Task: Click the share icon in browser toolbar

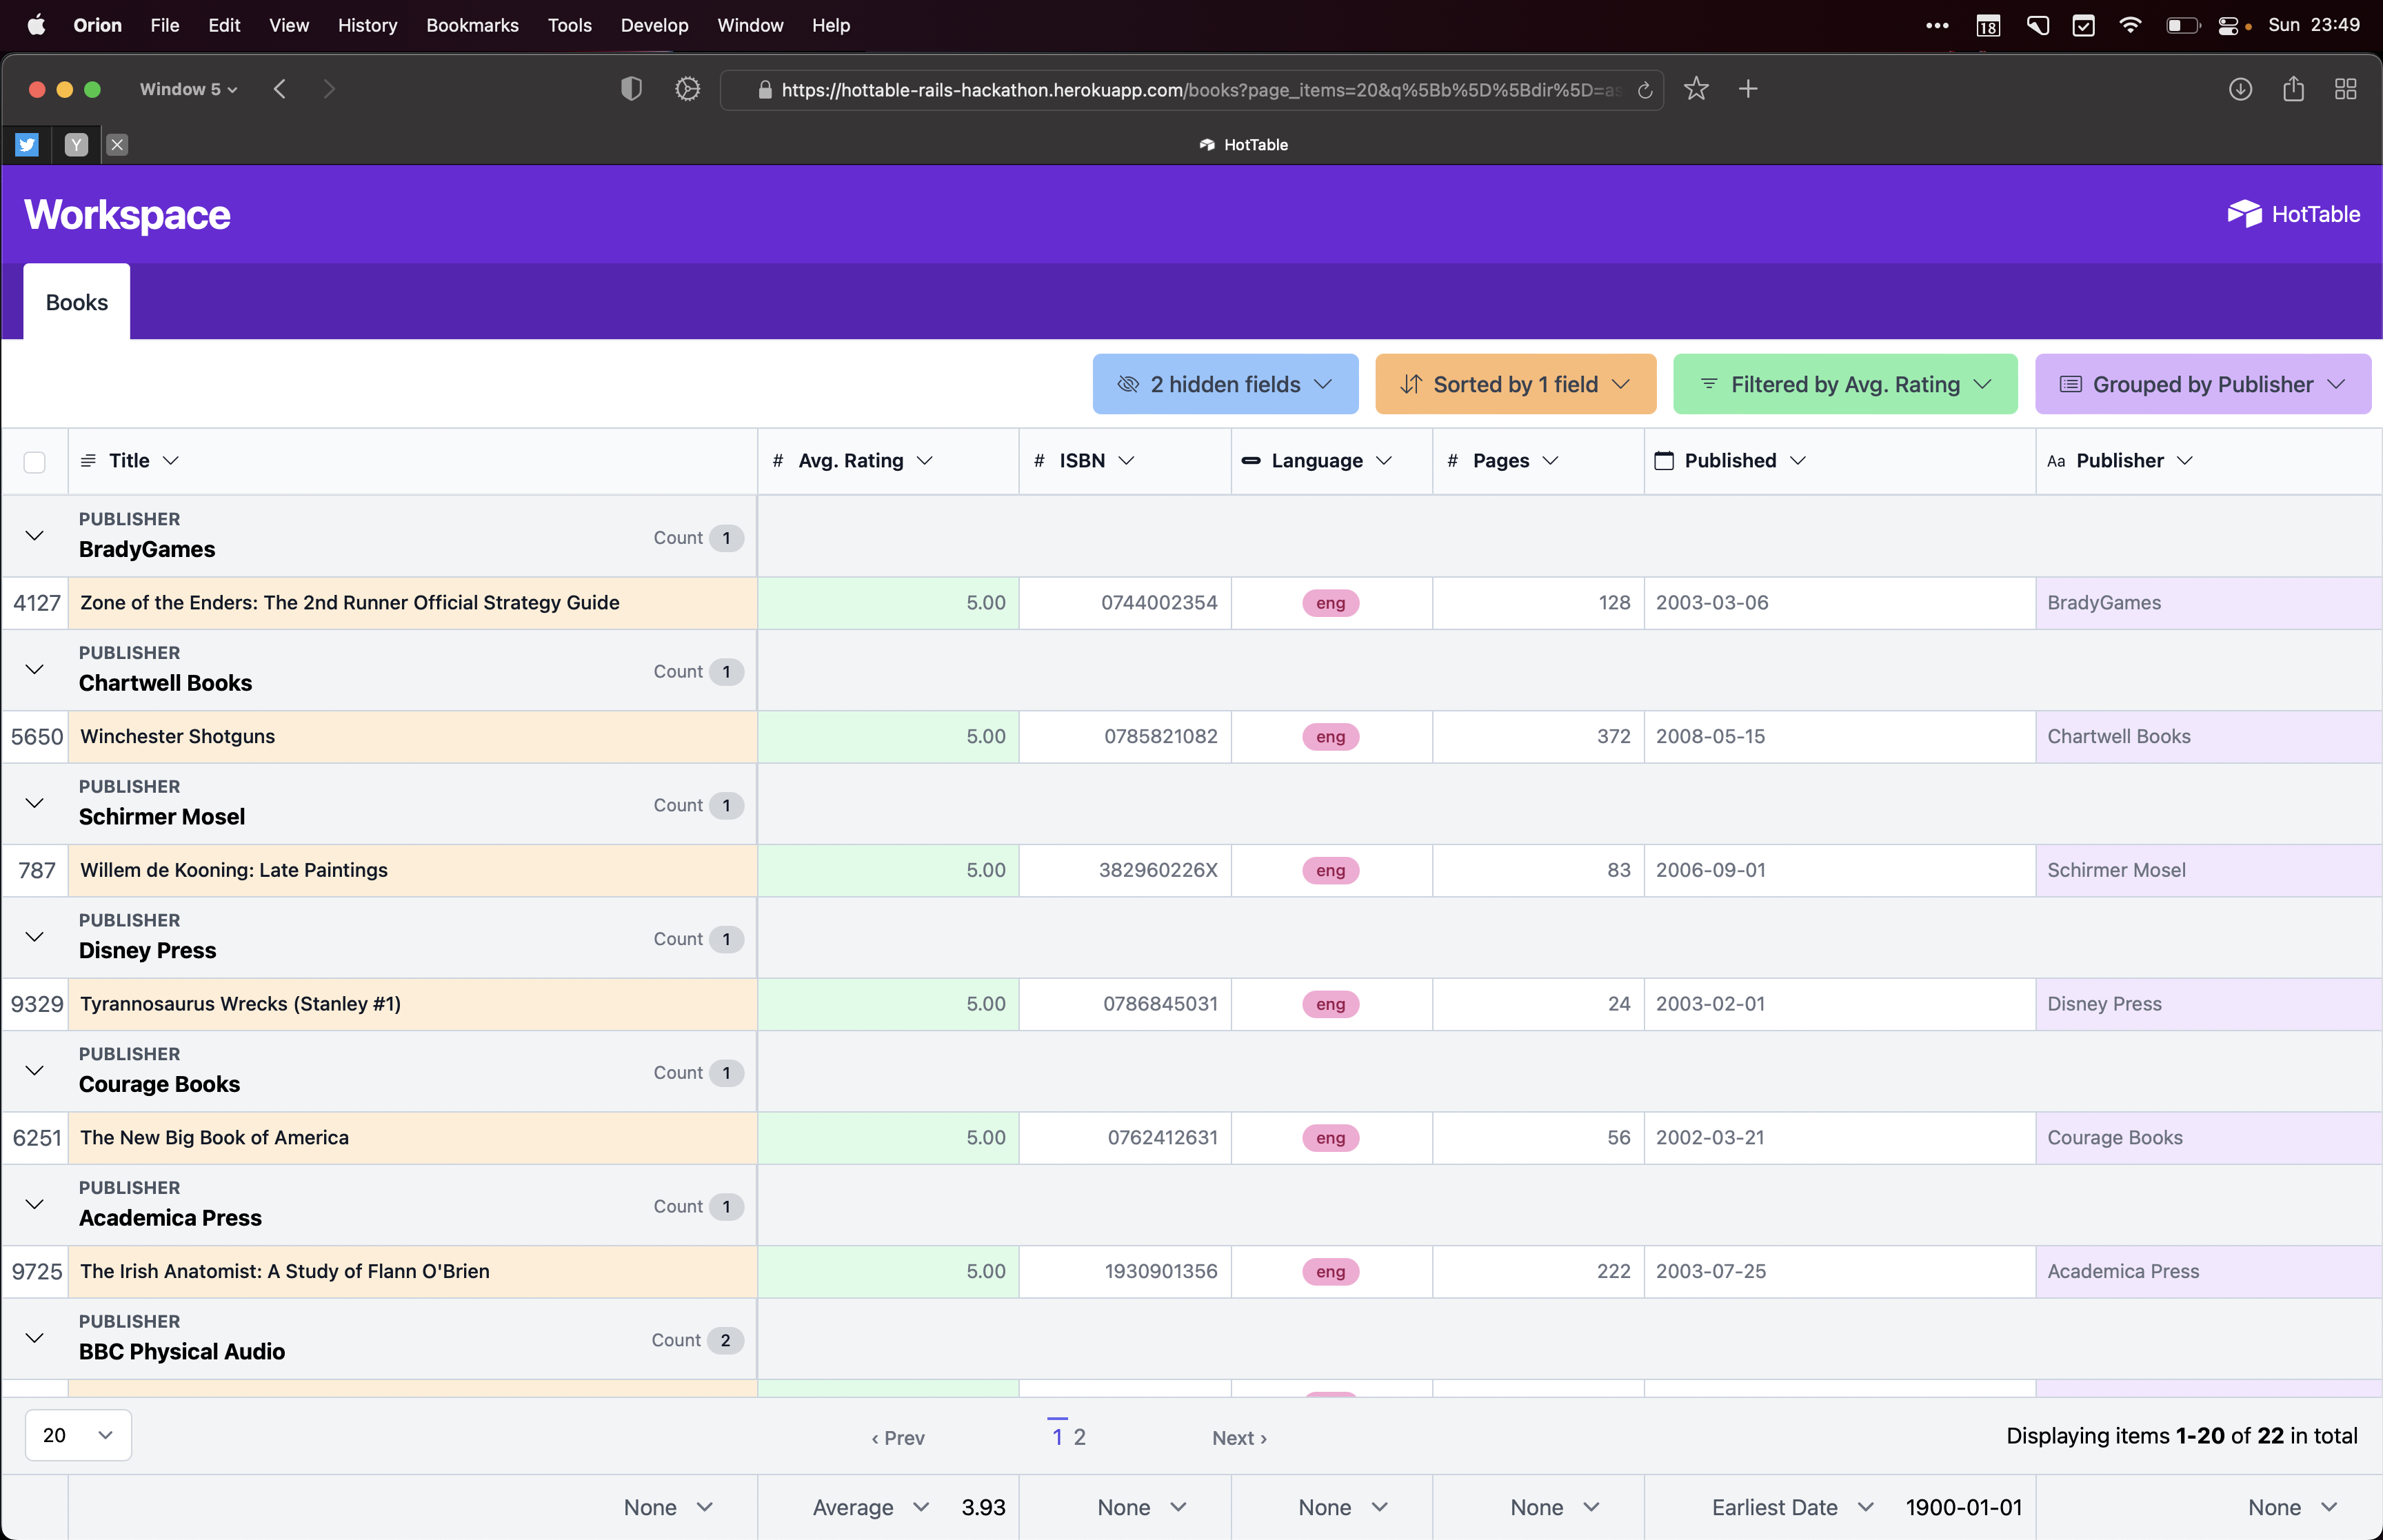Action: 2293,89
